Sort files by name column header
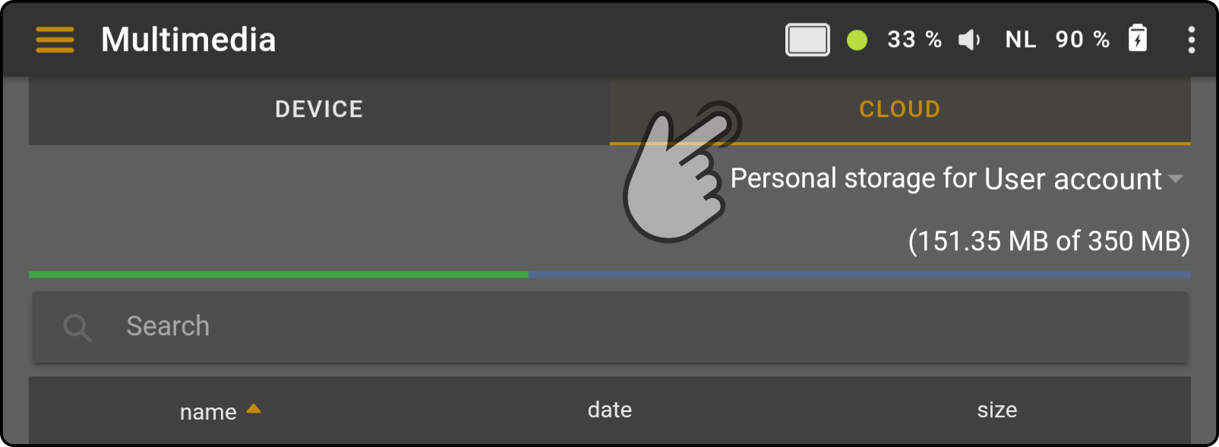Viewport: 1219px width, 447px height. click(x=208, y=412)
